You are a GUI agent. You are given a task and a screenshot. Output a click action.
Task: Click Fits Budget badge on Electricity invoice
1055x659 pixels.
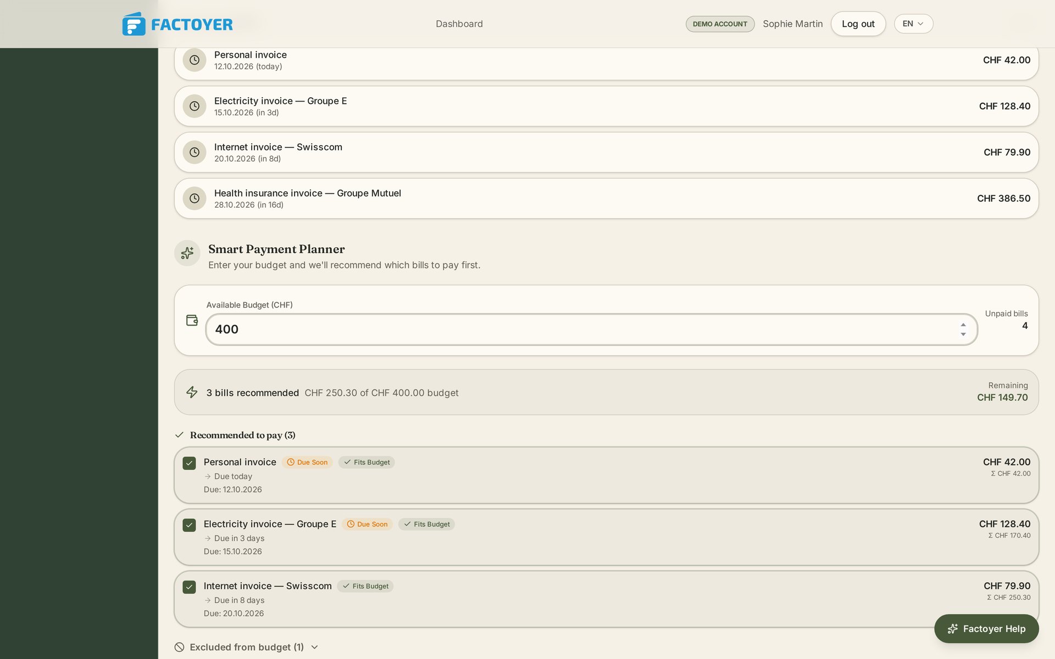(x=426, y=524)
